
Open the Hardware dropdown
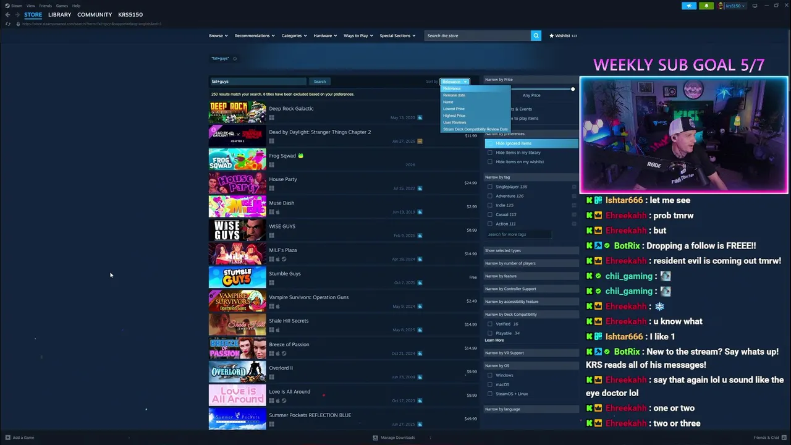(325, 36)
